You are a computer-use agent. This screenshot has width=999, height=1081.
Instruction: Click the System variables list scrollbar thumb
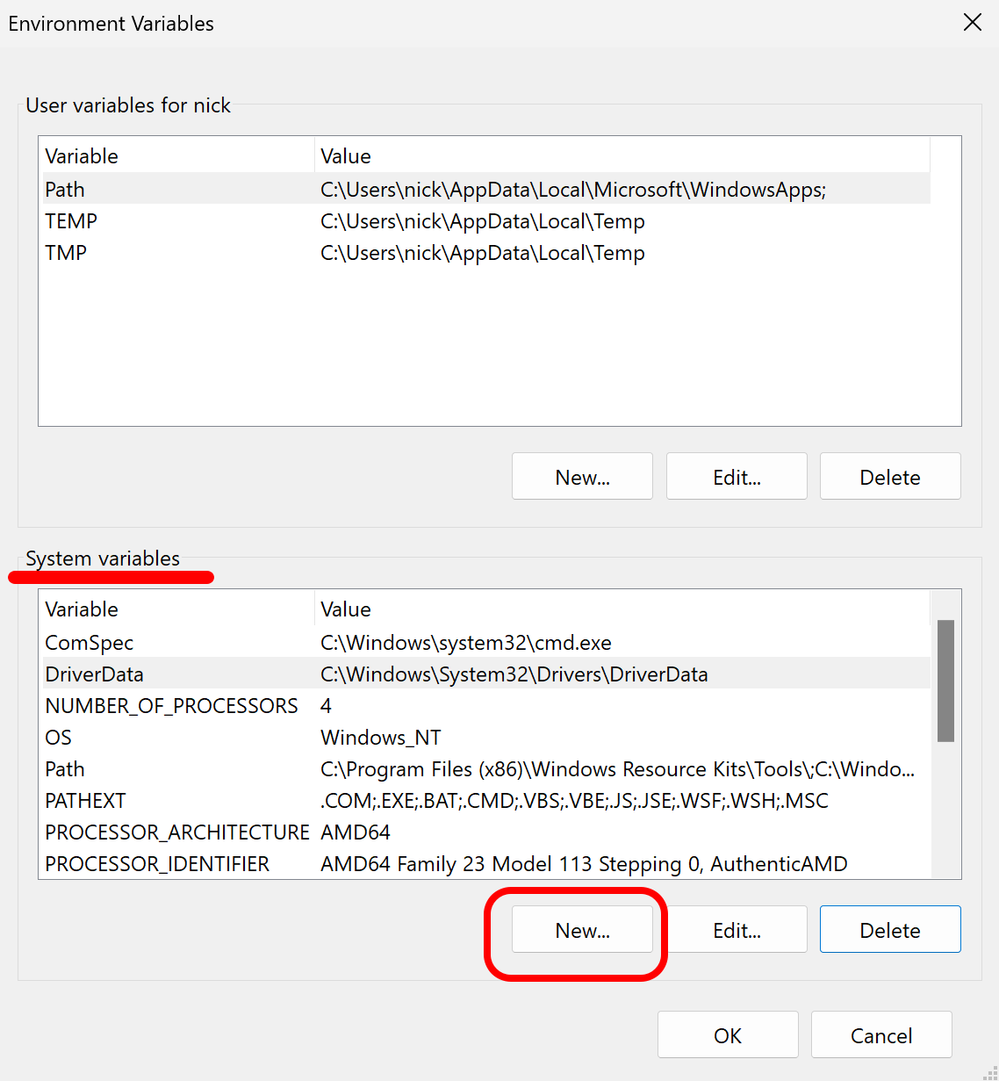tap(945, 681)
